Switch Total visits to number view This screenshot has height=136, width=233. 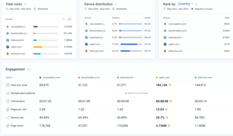point(69,19)
